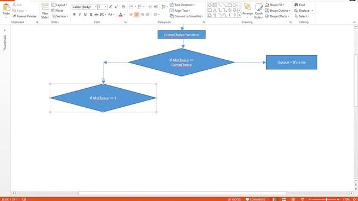This screenshot has height=201, width=358.
Task: Open the Shape Outline dropdown
Action: (x=277, y=11)
